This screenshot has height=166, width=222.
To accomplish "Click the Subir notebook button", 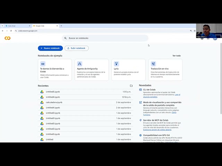I will [77, 48].
